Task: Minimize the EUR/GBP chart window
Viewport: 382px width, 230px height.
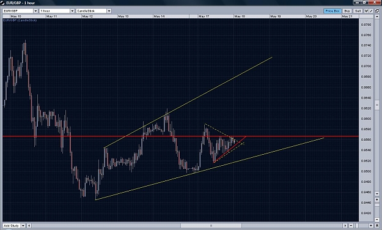Action: [358, 2]
